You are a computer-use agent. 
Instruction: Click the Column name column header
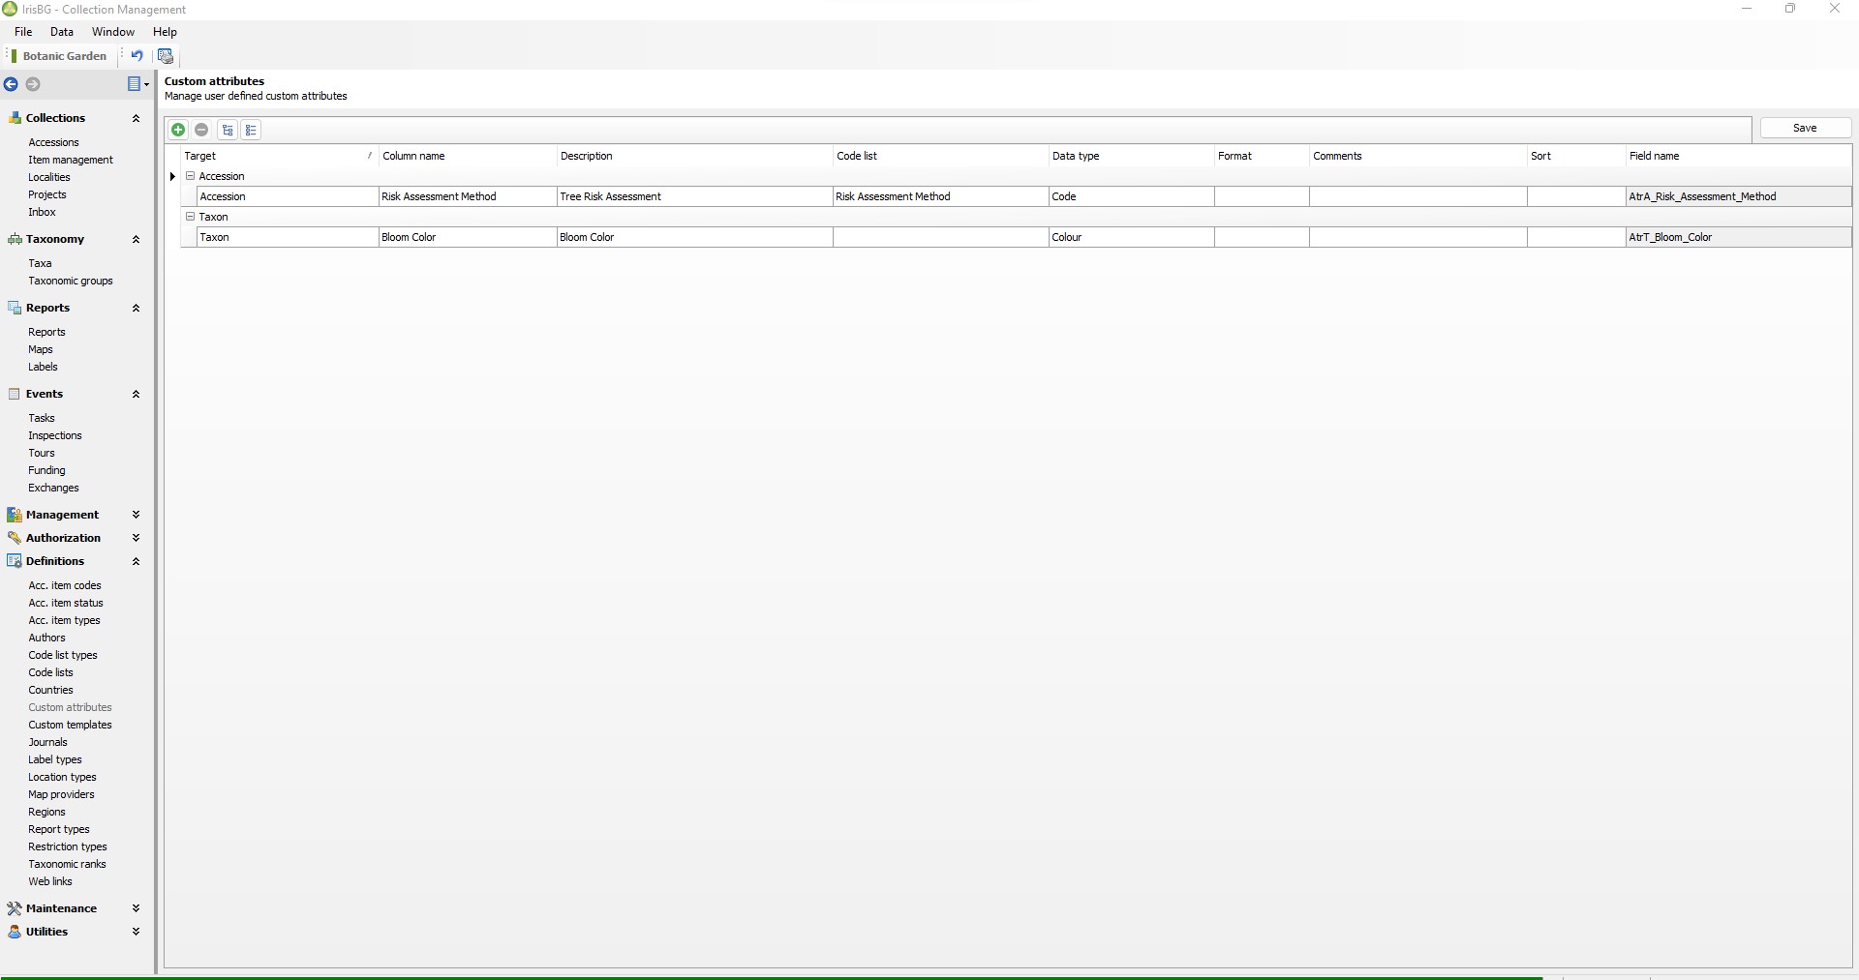point(467,156)
